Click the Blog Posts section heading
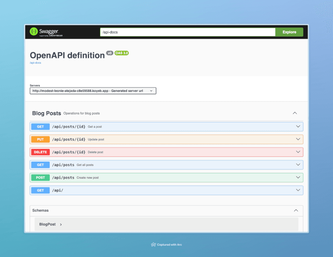The height and width of the screenshot is (257, 333). pyautogui.click(x=47, y=113)
